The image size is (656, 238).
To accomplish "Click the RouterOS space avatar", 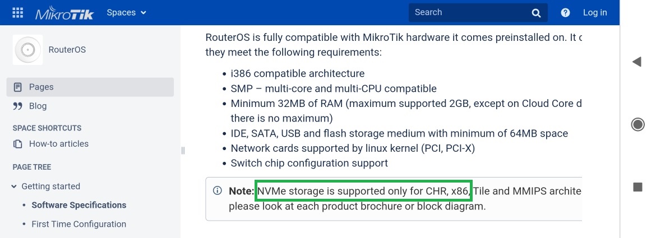I will point(28,50).
